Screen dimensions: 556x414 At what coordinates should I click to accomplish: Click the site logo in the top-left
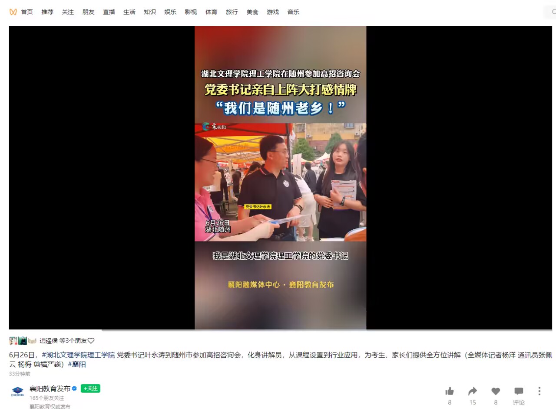click(13, 12)
